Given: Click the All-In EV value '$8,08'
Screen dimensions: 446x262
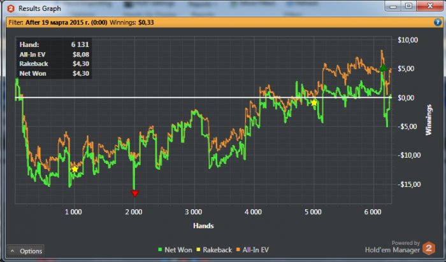Looking at the screenshot, I should (x=81, y=55).
